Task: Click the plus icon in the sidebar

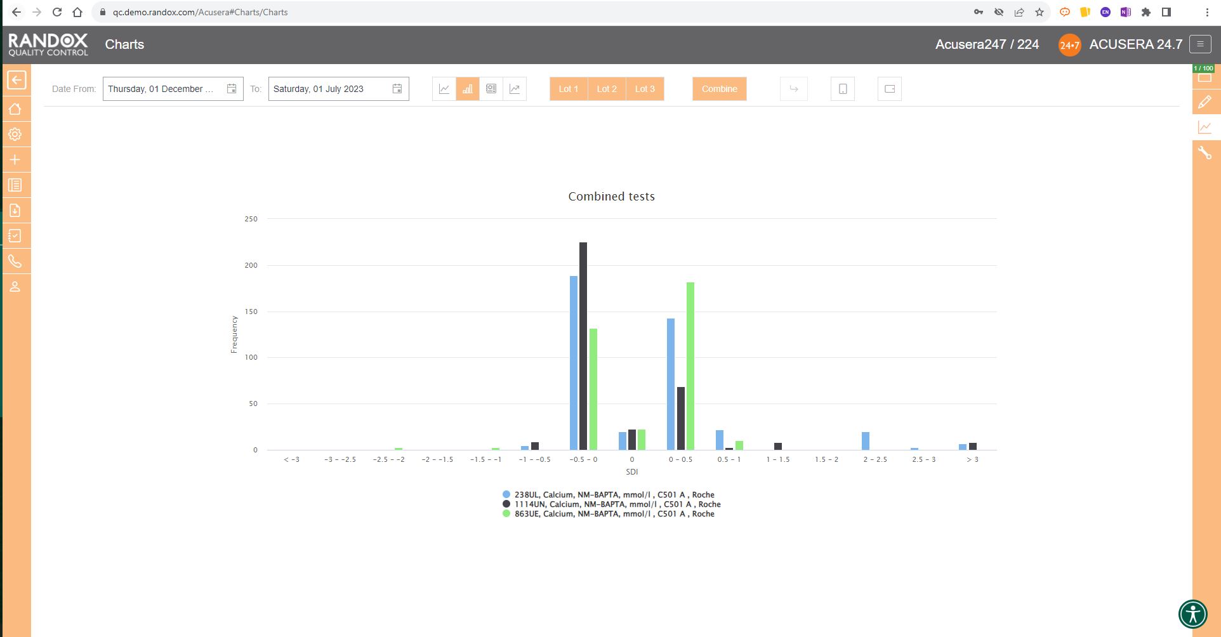Action: coord(15,160)
